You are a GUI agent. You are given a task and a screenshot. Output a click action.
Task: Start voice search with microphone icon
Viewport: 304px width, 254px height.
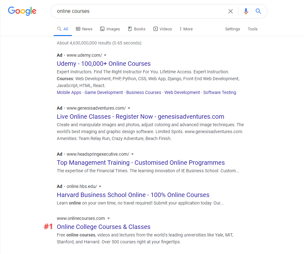point(246,11)
